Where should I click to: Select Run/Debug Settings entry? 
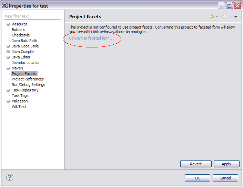(x=28, y=85)
